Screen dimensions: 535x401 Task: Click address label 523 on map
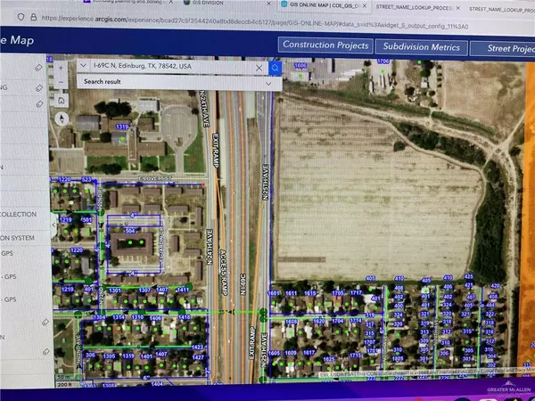(86, 180)
